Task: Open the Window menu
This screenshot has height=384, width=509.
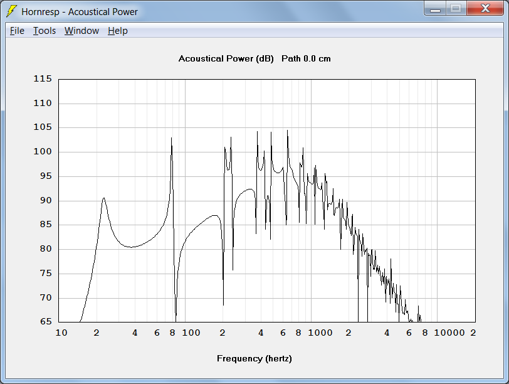Action: point(81,31)
